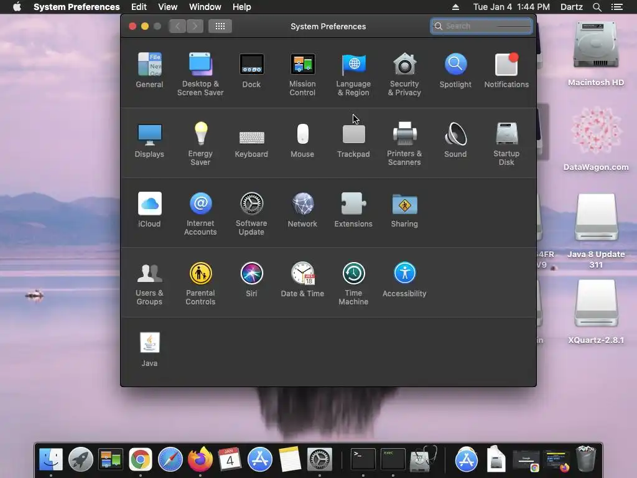Open Sharing preferences pane
This screenshot has width=637, height=478.
click(404, 210)
